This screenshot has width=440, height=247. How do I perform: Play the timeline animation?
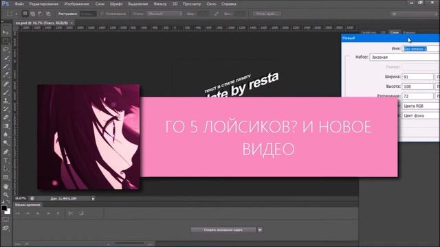point(38,213)
